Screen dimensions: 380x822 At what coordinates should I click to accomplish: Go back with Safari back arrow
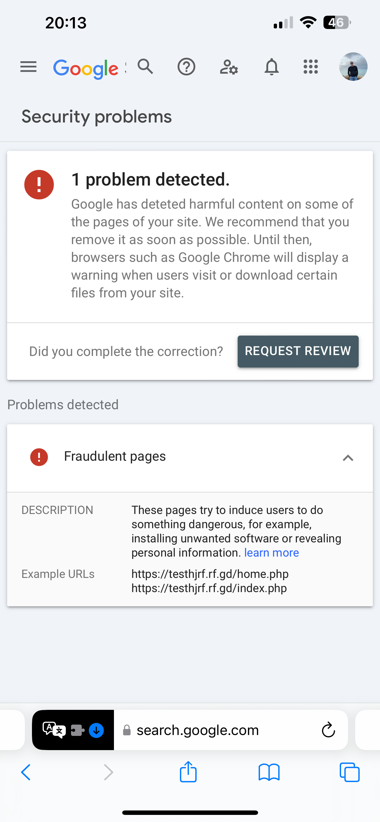coord(26,772)
